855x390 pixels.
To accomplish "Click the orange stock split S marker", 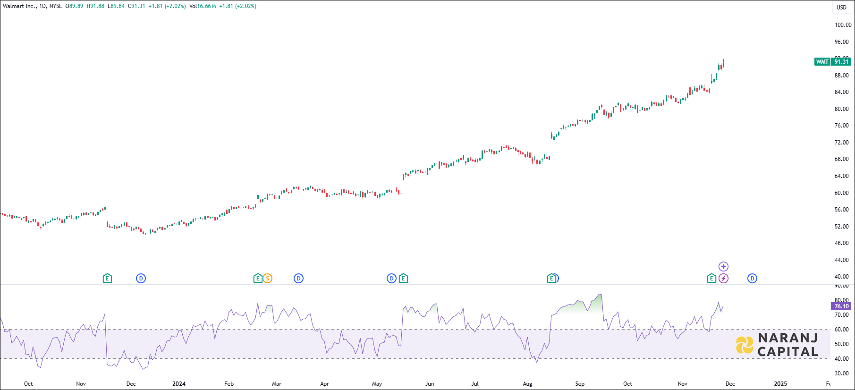I will 267,279.
